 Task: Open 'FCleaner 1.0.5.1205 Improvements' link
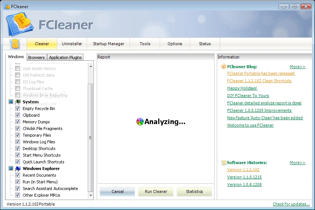[x=259, y=110]
